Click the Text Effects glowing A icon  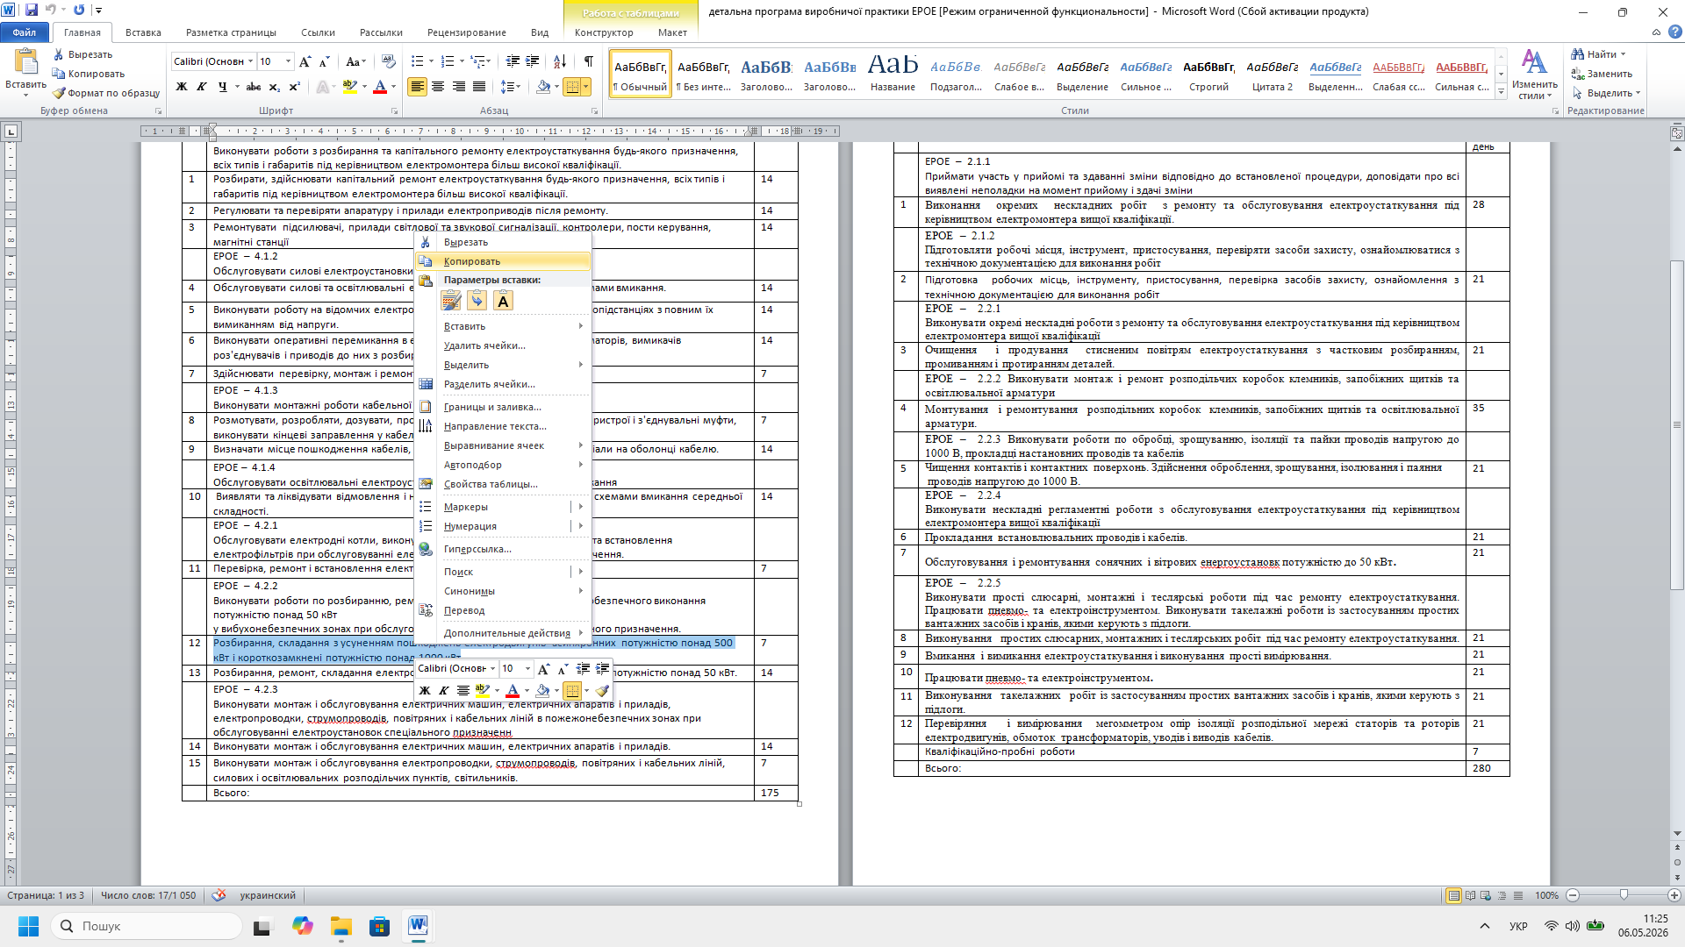pos(324,87)
